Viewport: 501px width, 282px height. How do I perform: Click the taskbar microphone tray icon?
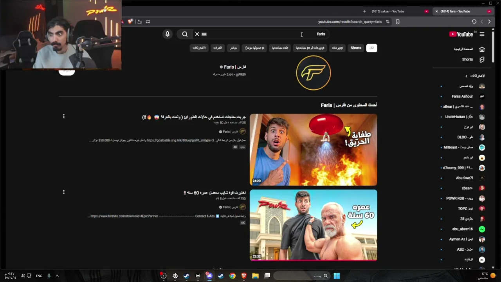tap(49, 276)
